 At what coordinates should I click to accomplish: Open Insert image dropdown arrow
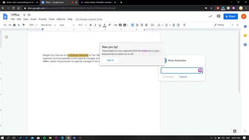click(127, 25)
